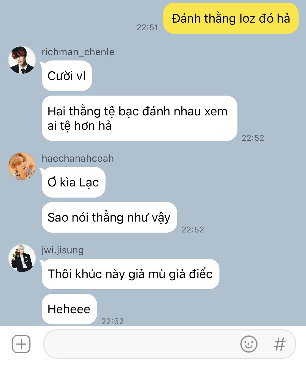The width and height of the screenshot is (306, 365).
Task: Tap the yellow 'Đánh thằng loz đó hả' bubble
Action: coord(231,19)
